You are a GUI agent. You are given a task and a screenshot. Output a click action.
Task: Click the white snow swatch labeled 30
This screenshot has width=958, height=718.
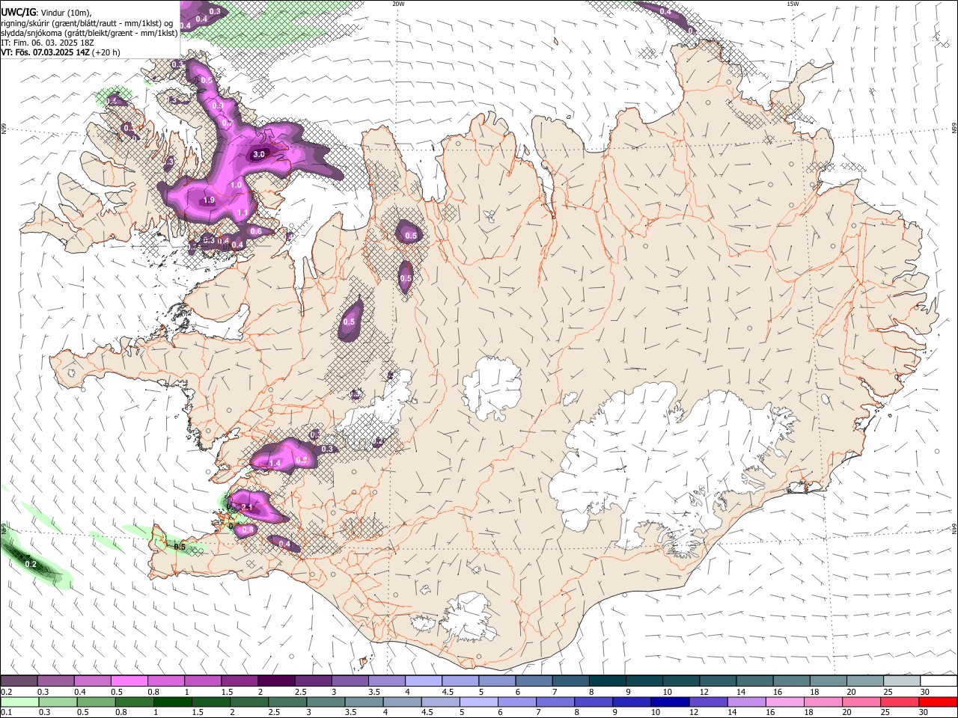tap(939, 681)
